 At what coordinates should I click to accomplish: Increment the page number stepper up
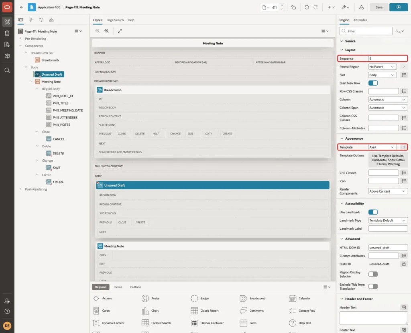[x=282, y=6]
